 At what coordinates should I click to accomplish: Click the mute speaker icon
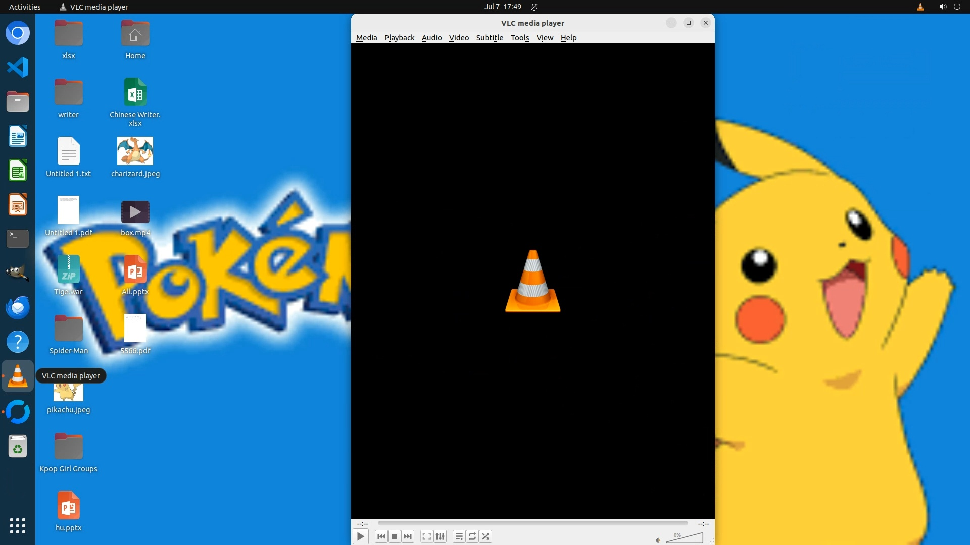point(658,540)
